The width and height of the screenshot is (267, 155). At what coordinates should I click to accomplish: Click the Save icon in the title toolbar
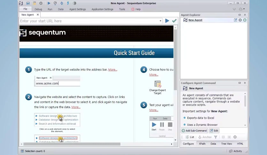tap(28, 3)
